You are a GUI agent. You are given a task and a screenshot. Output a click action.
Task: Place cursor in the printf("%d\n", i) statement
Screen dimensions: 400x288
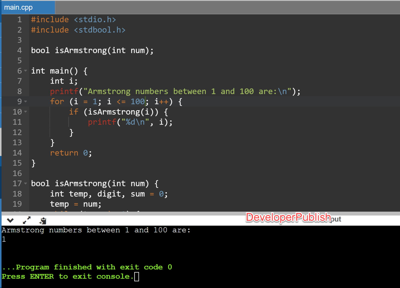tap(130, 122)
